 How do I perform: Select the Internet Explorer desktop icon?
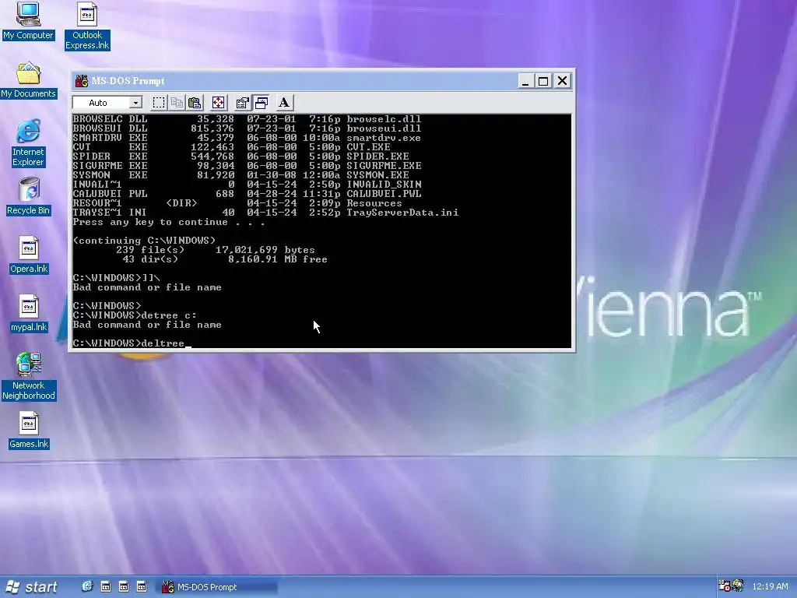pyautogui.click(x=28, y=142)
